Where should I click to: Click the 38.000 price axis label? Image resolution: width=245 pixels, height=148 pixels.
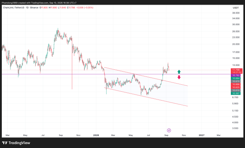(x=236, y=13)
